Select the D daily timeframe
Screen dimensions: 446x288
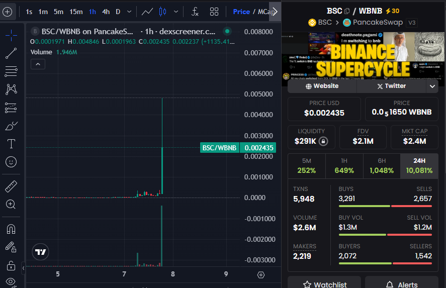tap(118, 12)
